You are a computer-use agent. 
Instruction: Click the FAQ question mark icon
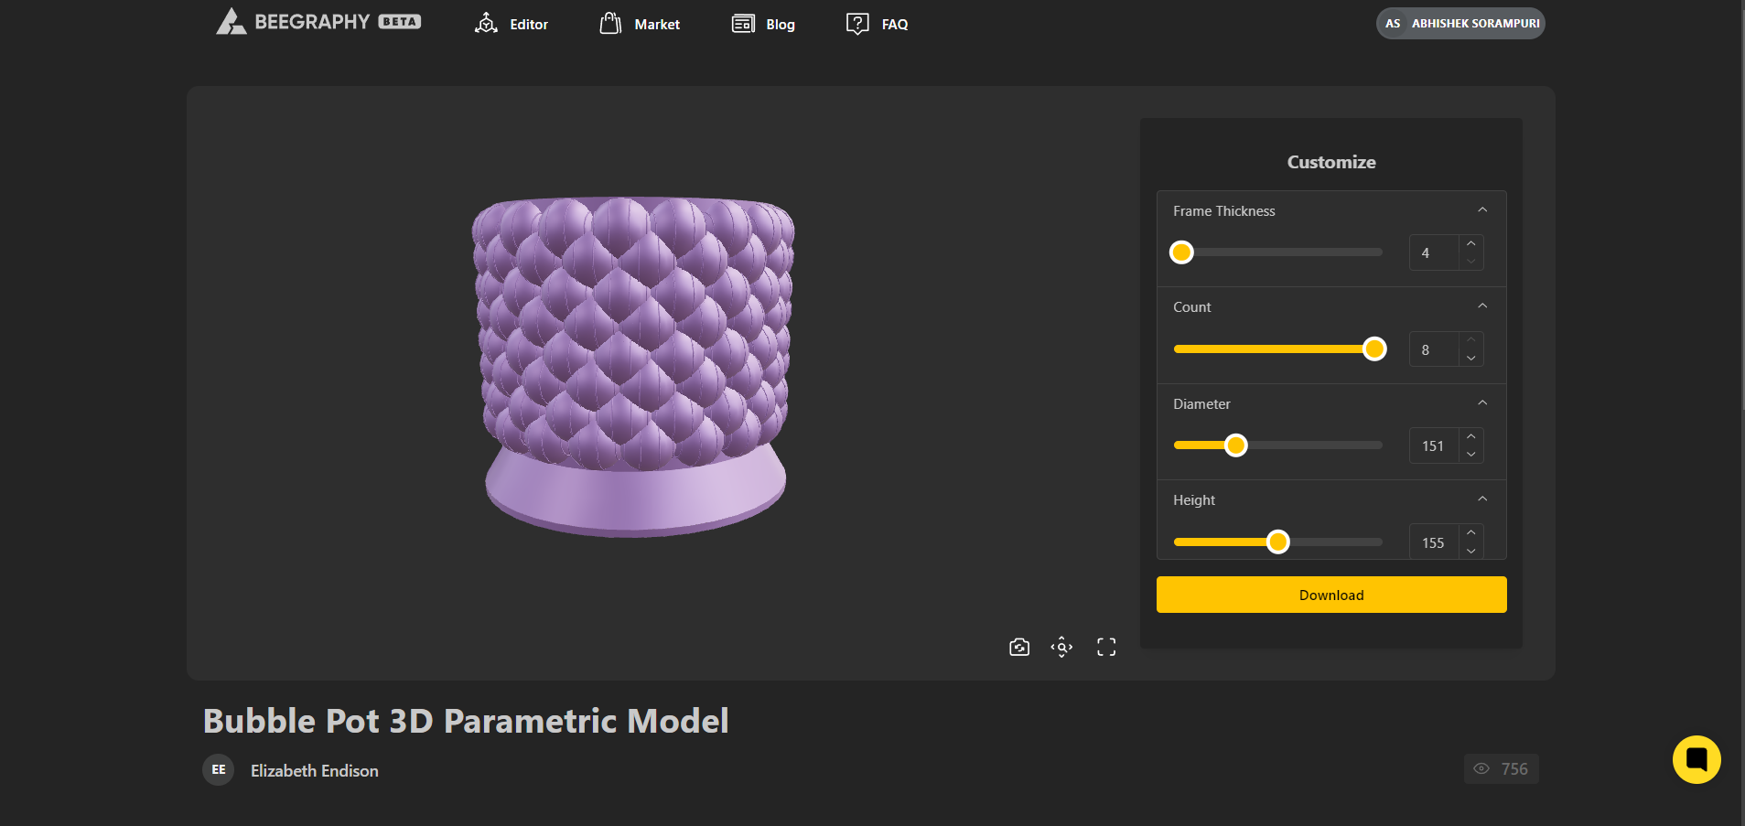point(857,24)
